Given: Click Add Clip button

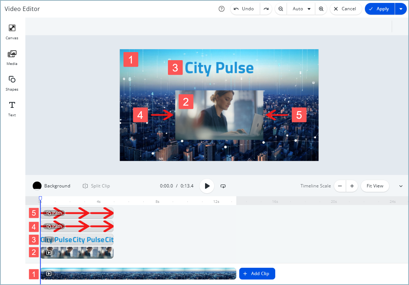Looking at the screenshot, I should (x=257, y=274).
